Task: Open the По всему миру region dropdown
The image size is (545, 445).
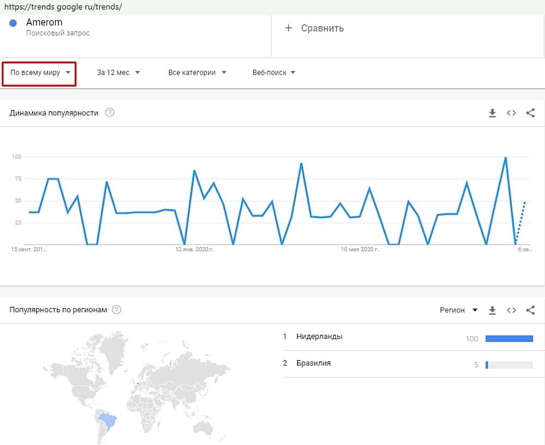Action: click(x=40, y=72)
